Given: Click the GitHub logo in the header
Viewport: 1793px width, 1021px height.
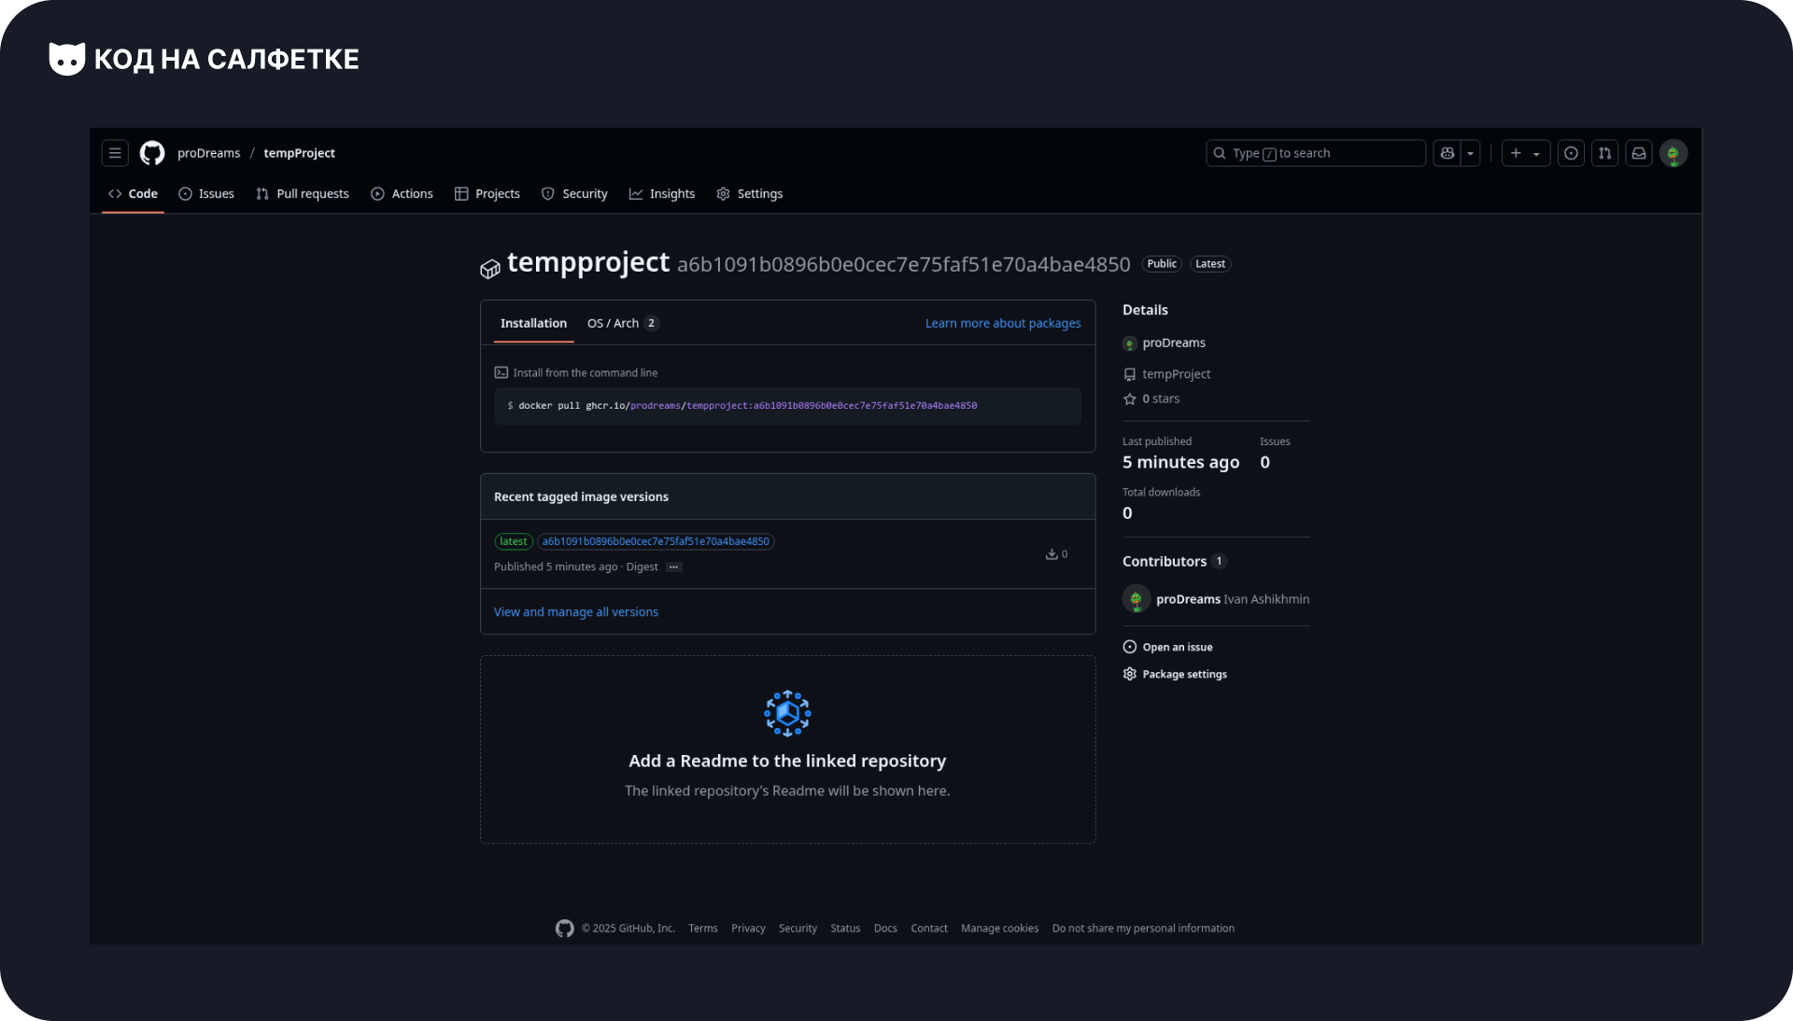Looking at the screenshot, I should coord(152,153).
